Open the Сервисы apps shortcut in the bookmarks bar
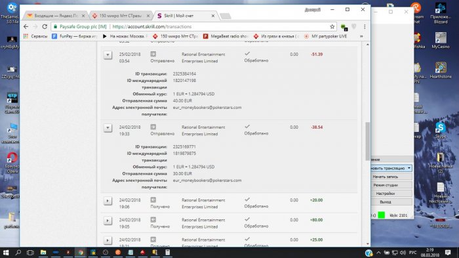This screenshot has height=258, width=459. [35, 36]
